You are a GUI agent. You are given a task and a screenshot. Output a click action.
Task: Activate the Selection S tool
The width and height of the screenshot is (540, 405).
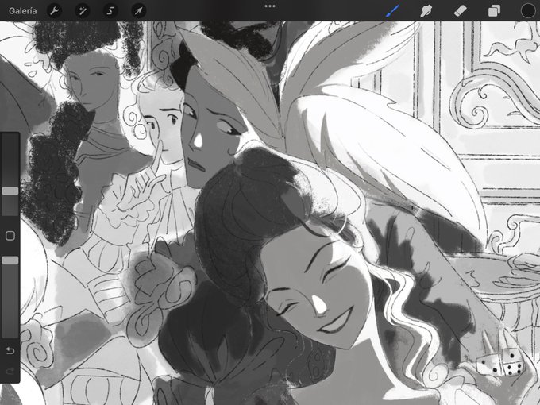110,11
